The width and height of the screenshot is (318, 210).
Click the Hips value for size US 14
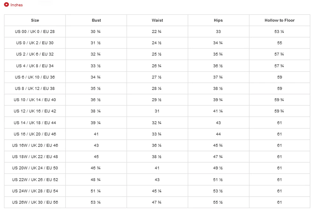pyautogui.click(x=218, y=123)
